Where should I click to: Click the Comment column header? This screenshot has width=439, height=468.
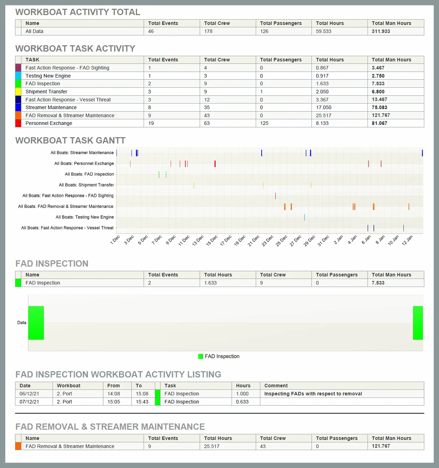pos(276,386)
